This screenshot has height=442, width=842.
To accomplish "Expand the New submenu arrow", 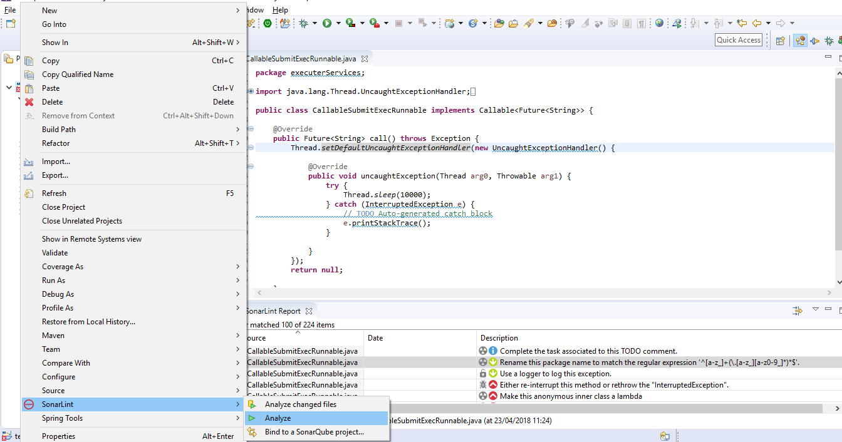I will (x=237, y=11).
